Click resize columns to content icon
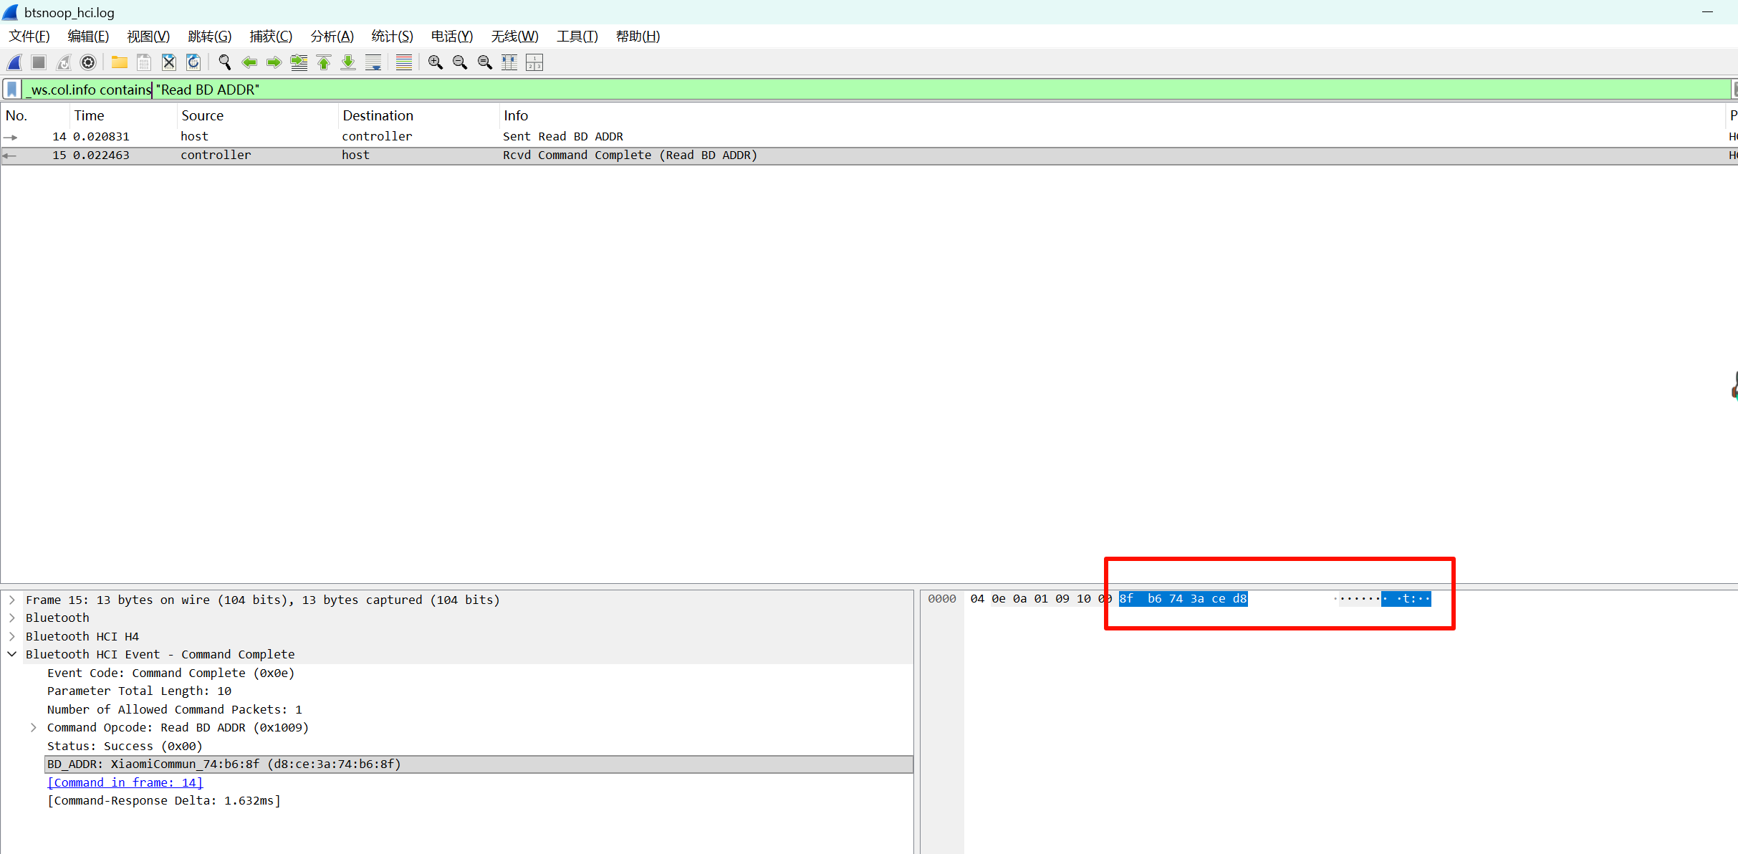The width and height of the screenshot is (1738, 854). [509, 63]
